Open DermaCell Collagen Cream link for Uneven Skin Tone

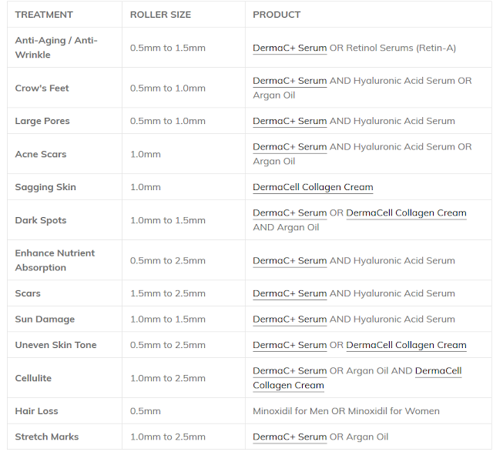[406, 345]
